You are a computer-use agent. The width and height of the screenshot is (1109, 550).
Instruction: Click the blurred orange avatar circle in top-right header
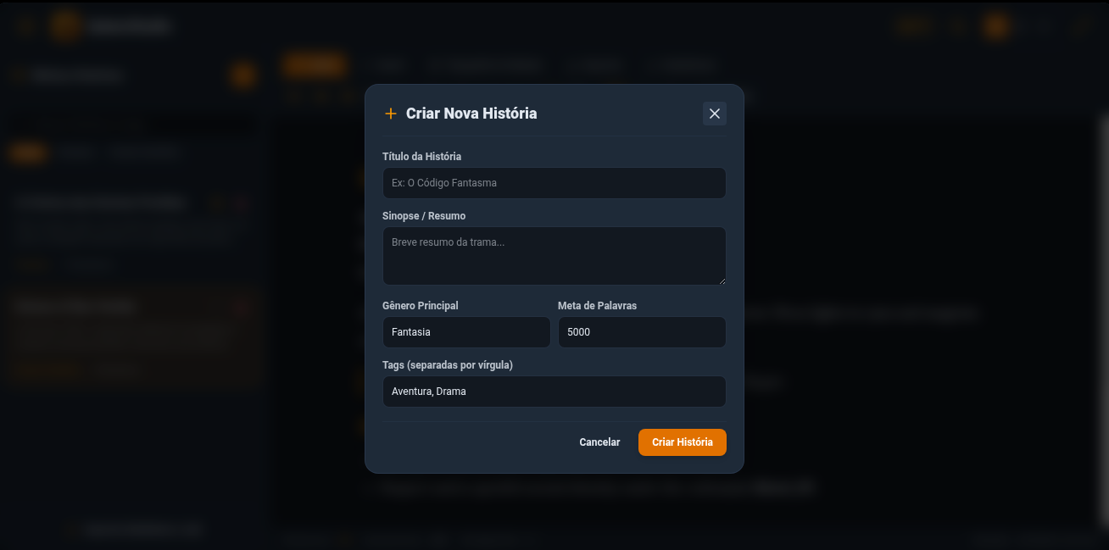pyautogui.click(x=996, y=26)
